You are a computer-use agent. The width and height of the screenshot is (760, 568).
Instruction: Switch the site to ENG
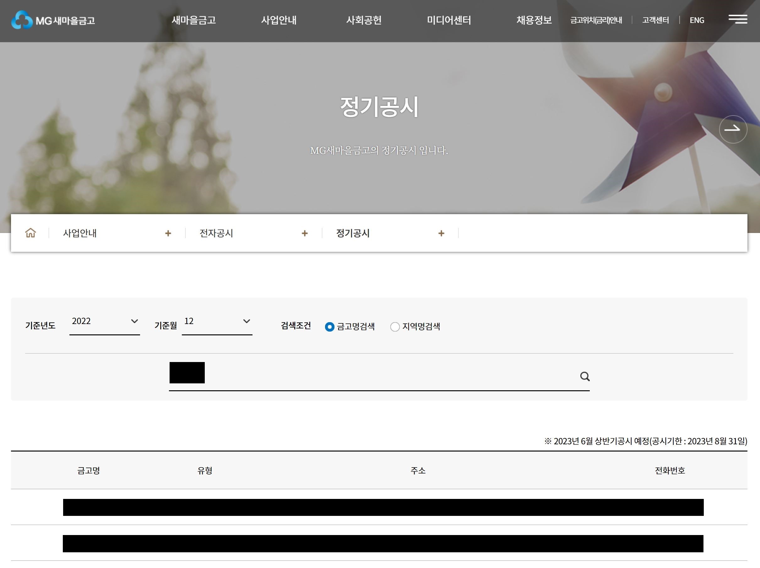697,20
